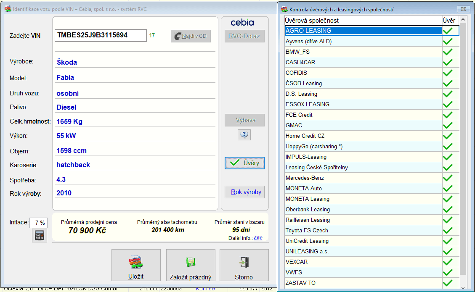
Task: Click the Úvěrová společnost column header
Action: click(363, 20)
